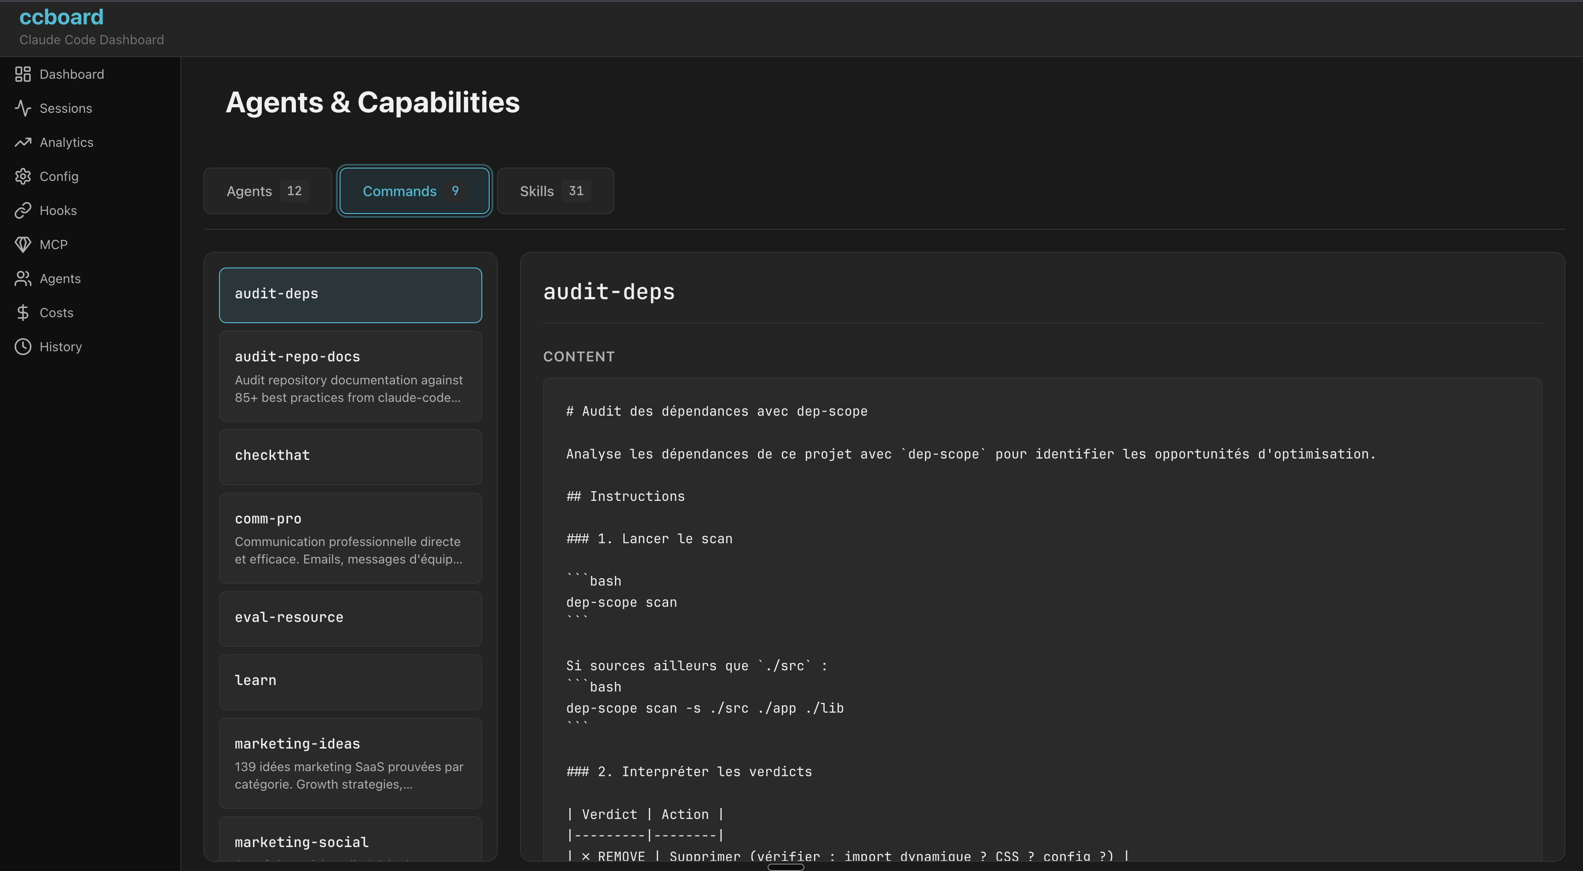Click the Hooks chain link icon
Image resolution: width=1583 pixels, height=871 pixels.
coord(23,210)
